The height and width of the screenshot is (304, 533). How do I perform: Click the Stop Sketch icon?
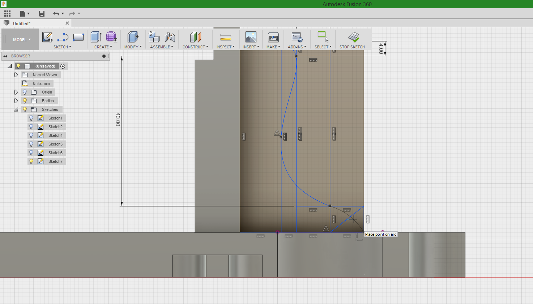[353, 37]
